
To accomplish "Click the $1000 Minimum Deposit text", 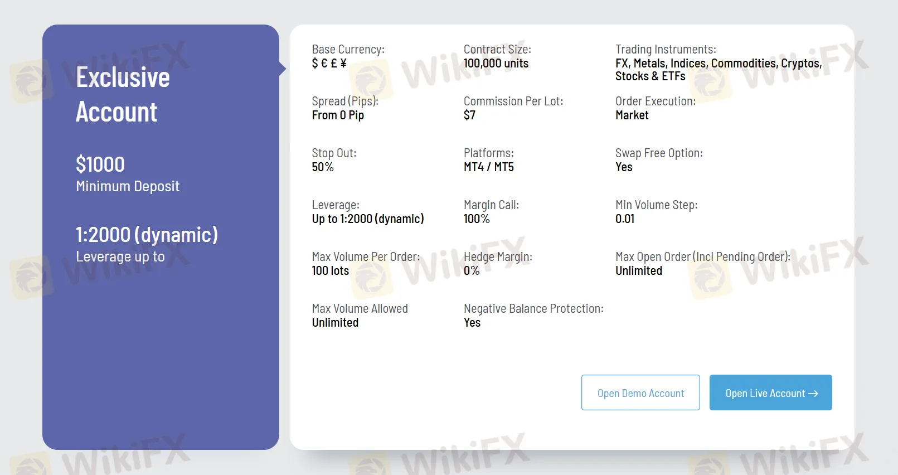I will pos(100,164).
